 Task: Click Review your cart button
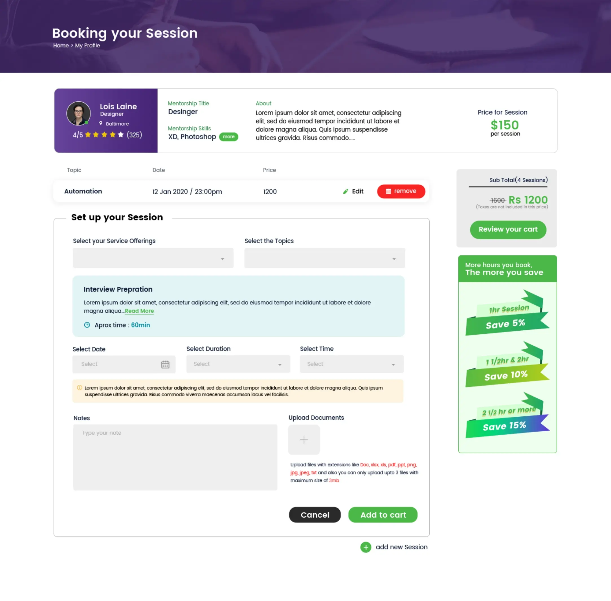(508, 229)
